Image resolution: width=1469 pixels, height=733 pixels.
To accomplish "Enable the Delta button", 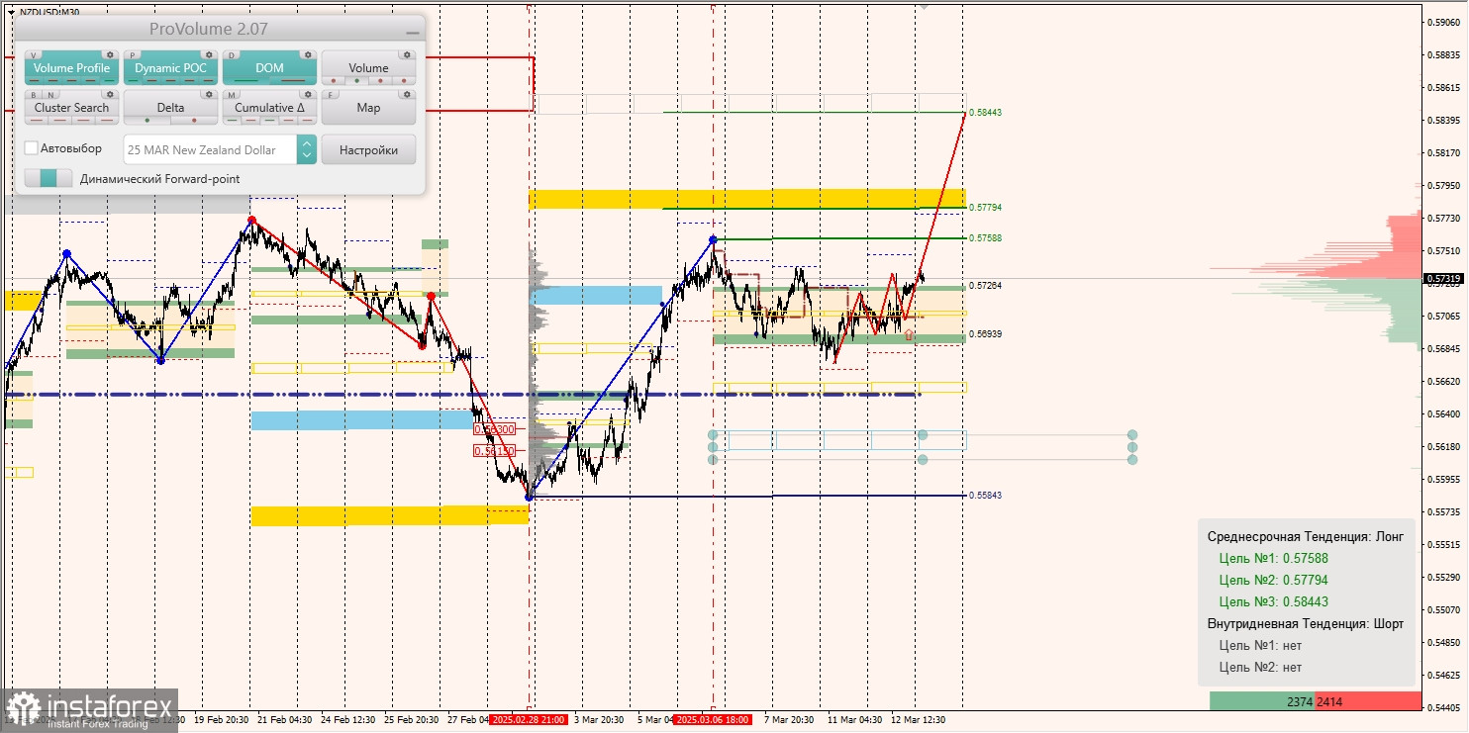I will 170,108.
